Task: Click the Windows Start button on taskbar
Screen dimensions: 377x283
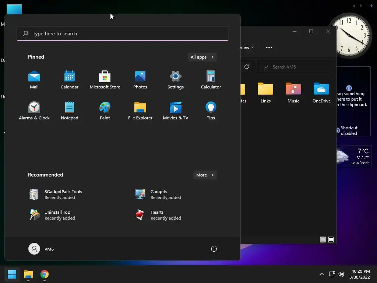Action: tap(12, 274)
